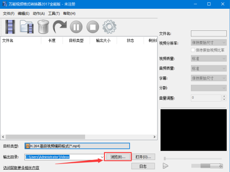Increase 音量调整 with up arrow

(x=224, y=96)
